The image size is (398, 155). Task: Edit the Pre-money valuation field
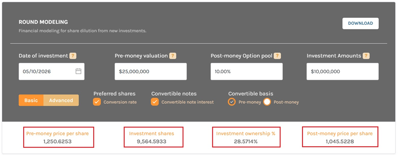150,72
